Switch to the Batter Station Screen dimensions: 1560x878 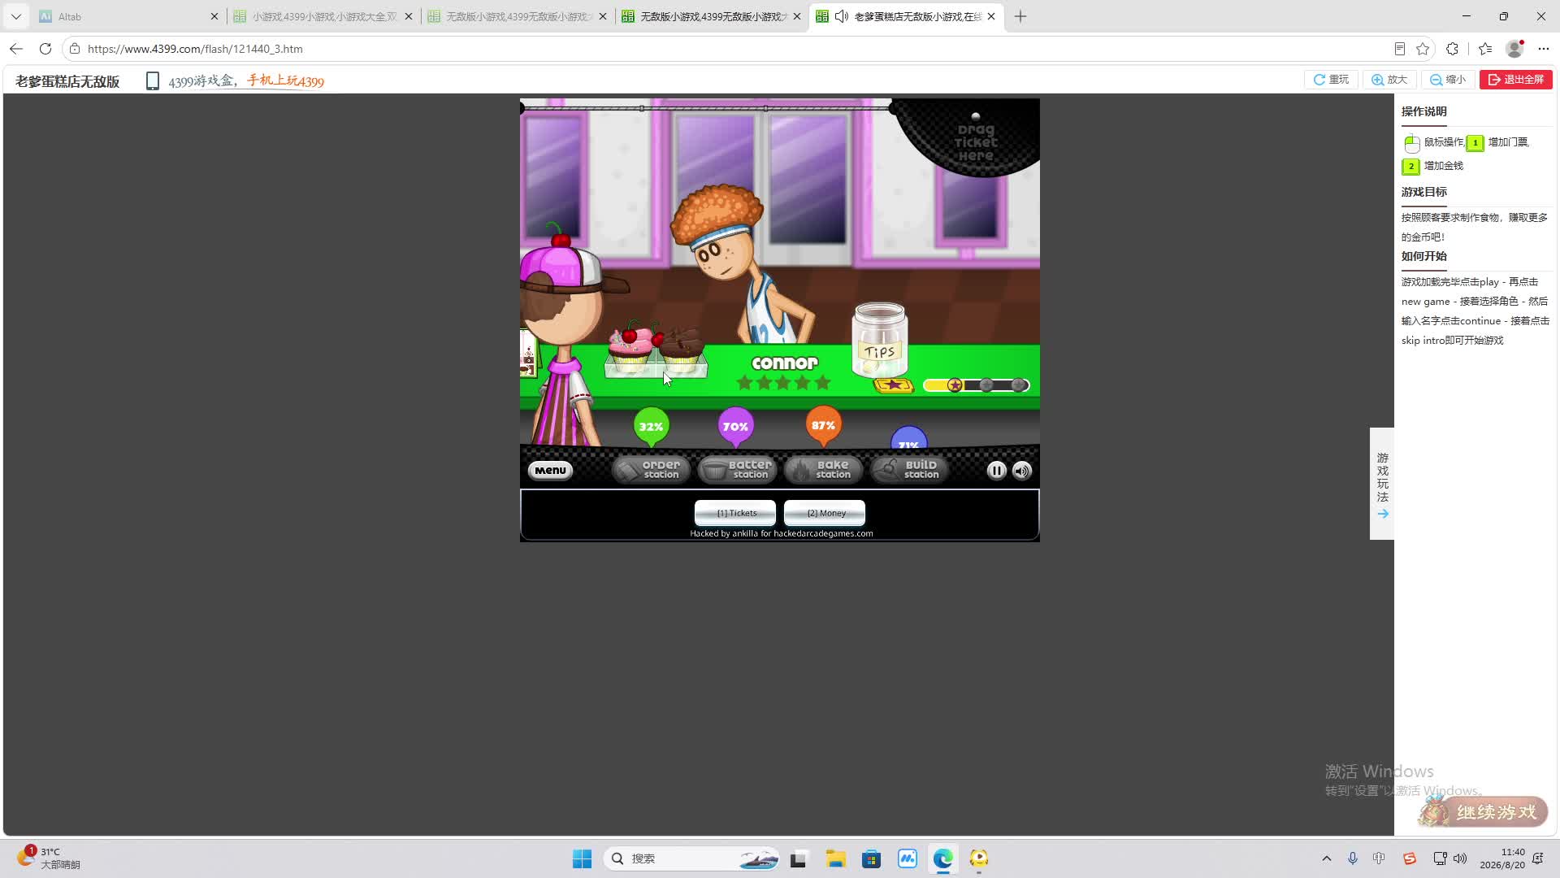click(x=738, y=470)
